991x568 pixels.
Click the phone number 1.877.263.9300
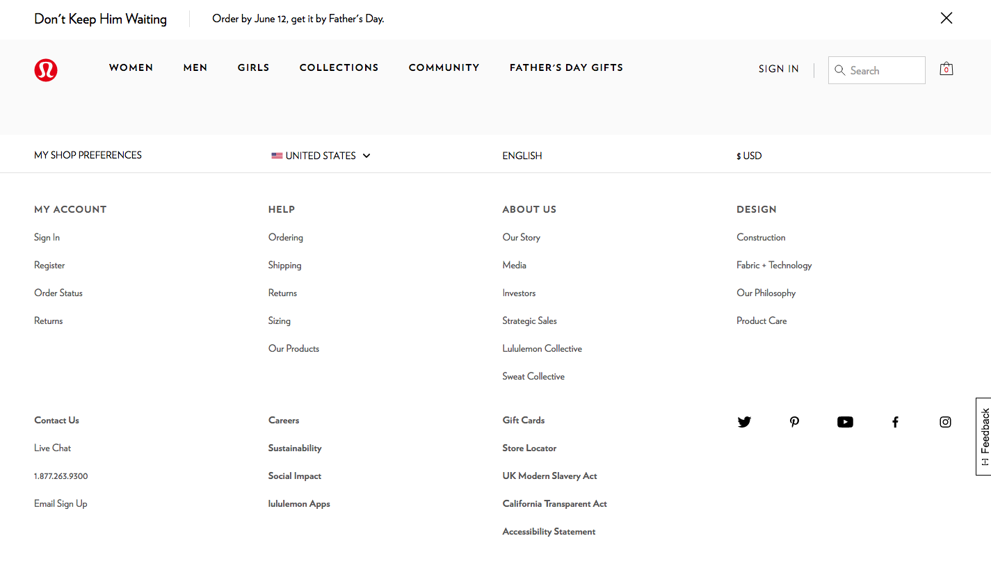pos(61,476)
